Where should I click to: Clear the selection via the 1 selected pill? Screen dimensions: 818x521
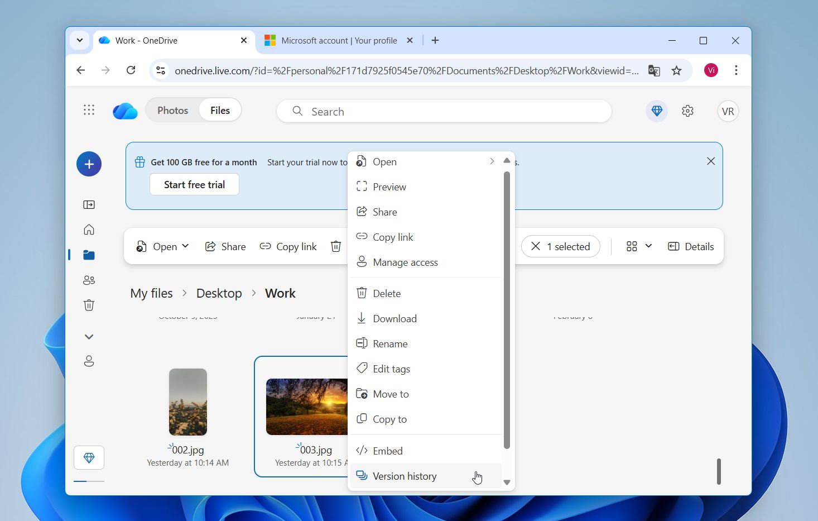pos(560,246)
